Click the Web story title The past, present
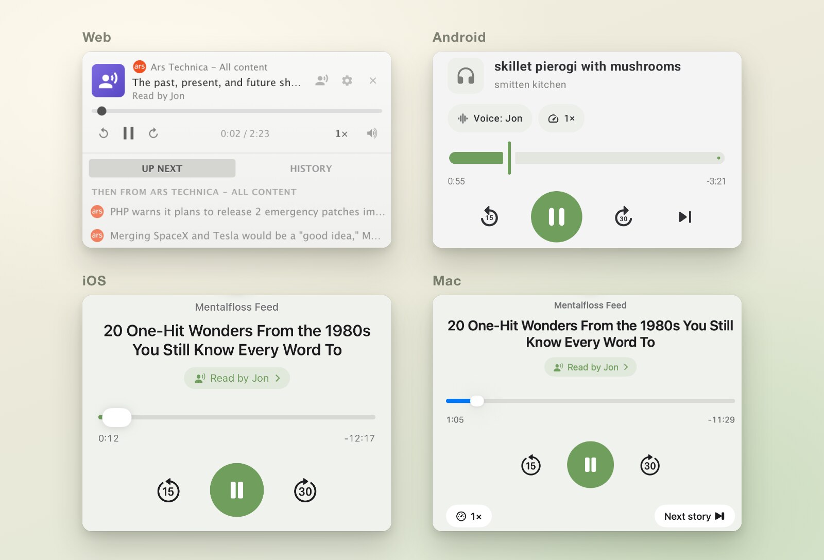The width and height of the screenshot is (824, 560). coord(216,82)
